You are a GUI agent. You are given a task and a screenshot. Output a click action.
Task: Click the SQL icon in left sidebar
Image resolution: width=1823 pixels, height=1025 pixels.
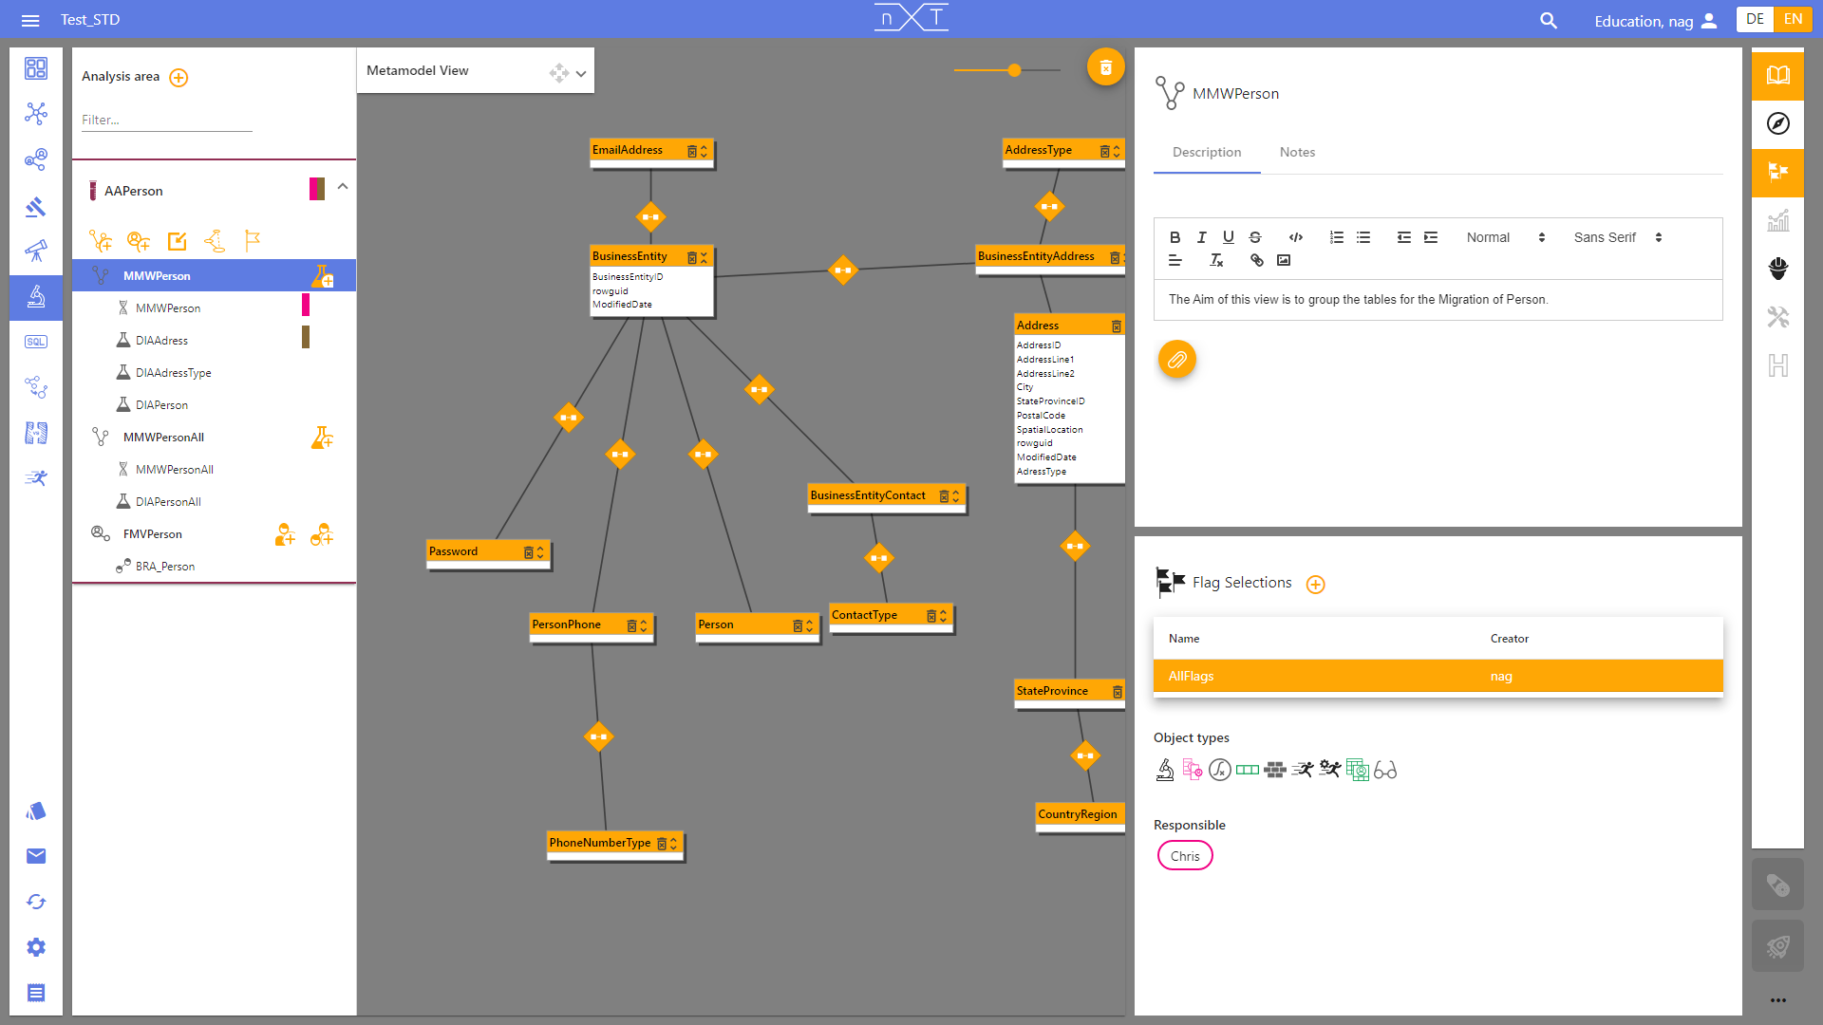[x=36, y=342]
